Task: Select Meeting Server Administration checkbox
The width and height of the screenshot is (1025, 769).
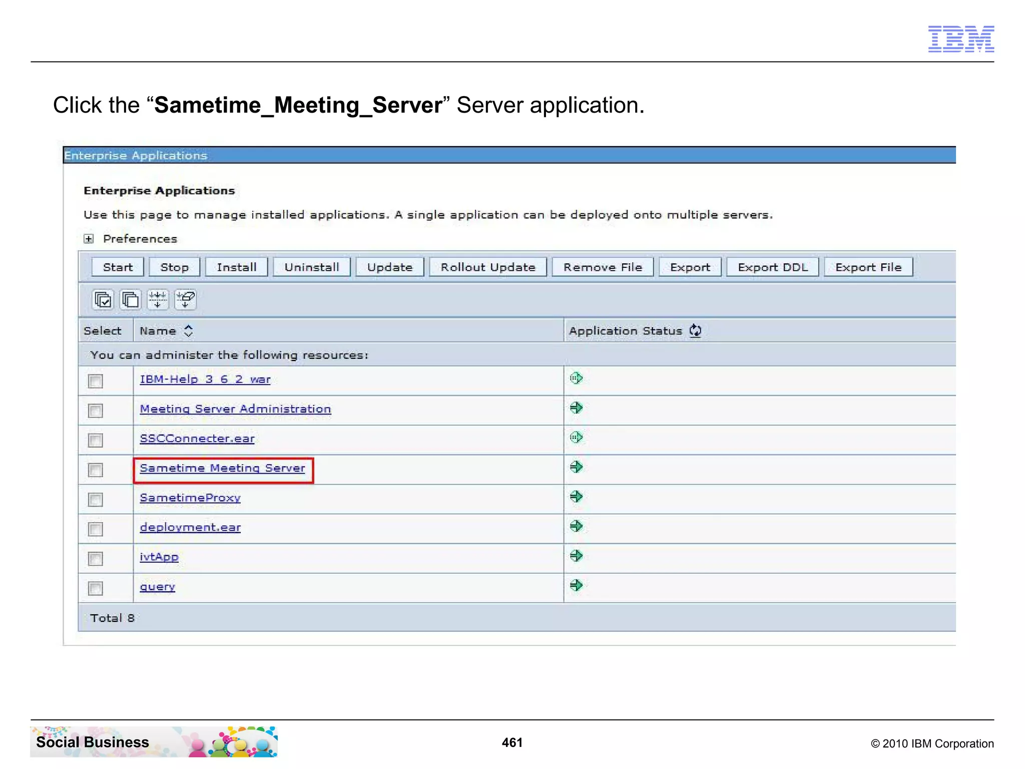Action: pos(95,411)
